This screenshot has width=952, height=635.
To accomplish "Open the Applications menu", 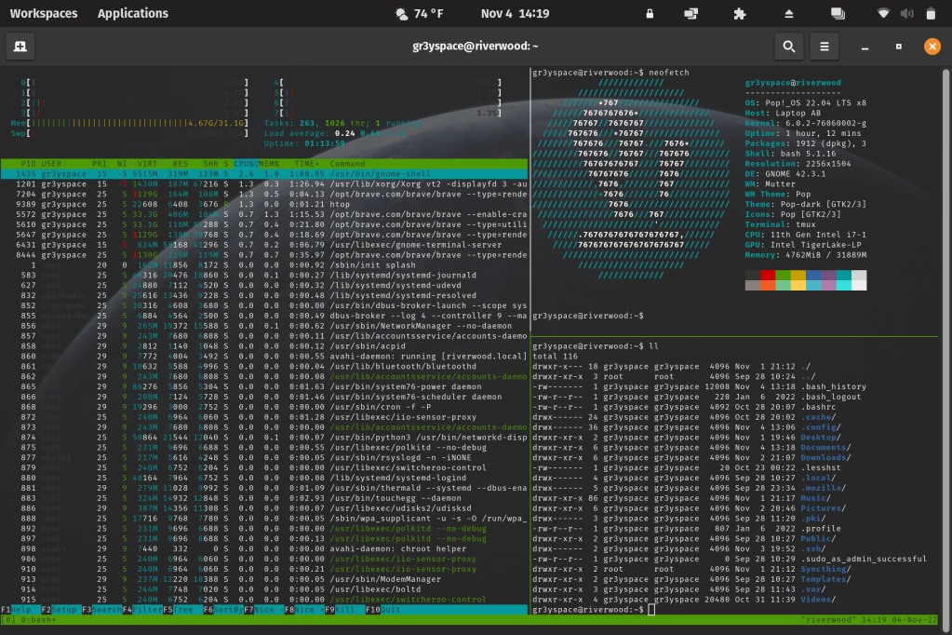I will click(133, 14).
